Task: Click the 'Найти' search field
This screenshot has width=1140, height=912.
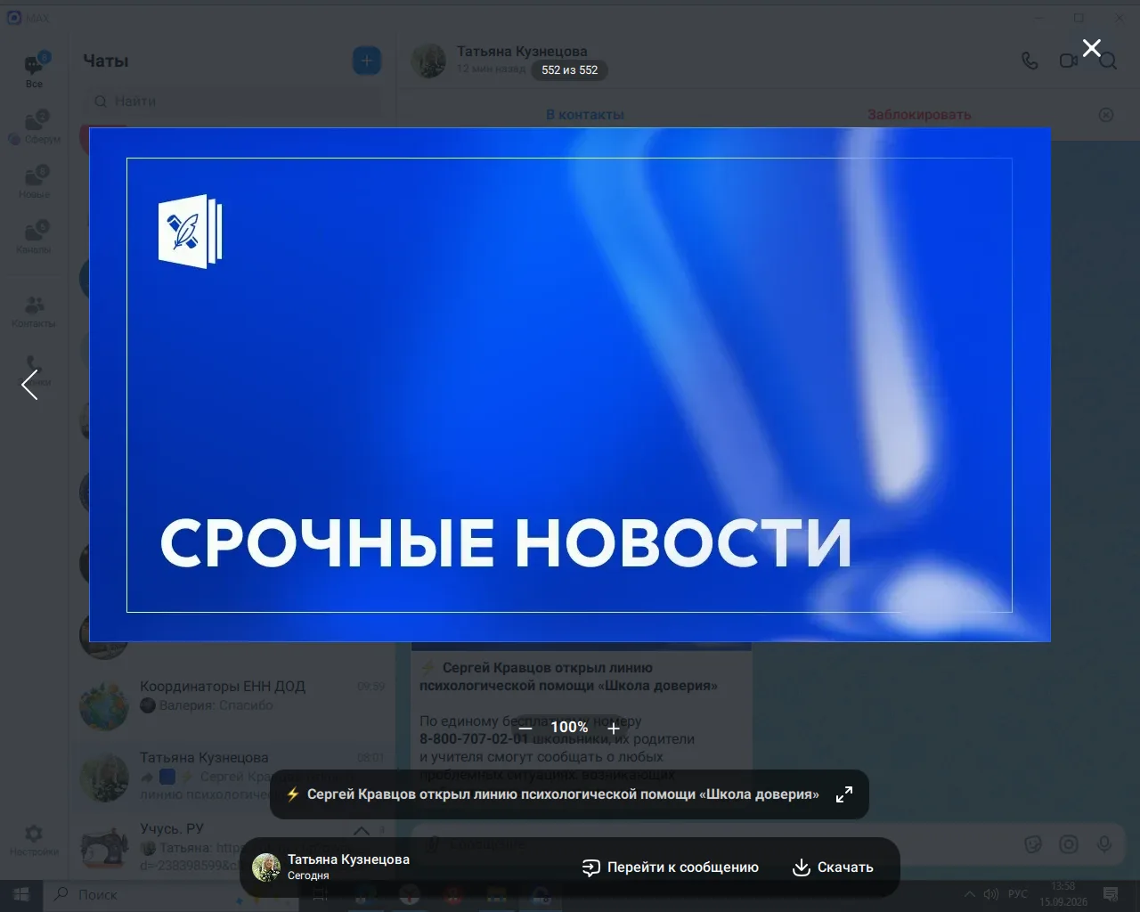Action: coord(232,102)
